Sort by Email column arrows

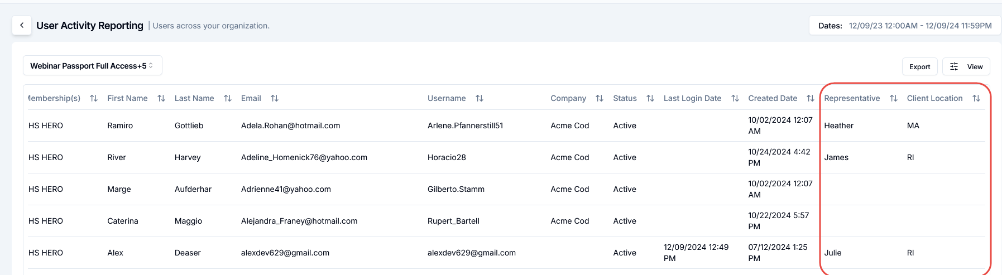pyautogui.click(x=275, y=98)
